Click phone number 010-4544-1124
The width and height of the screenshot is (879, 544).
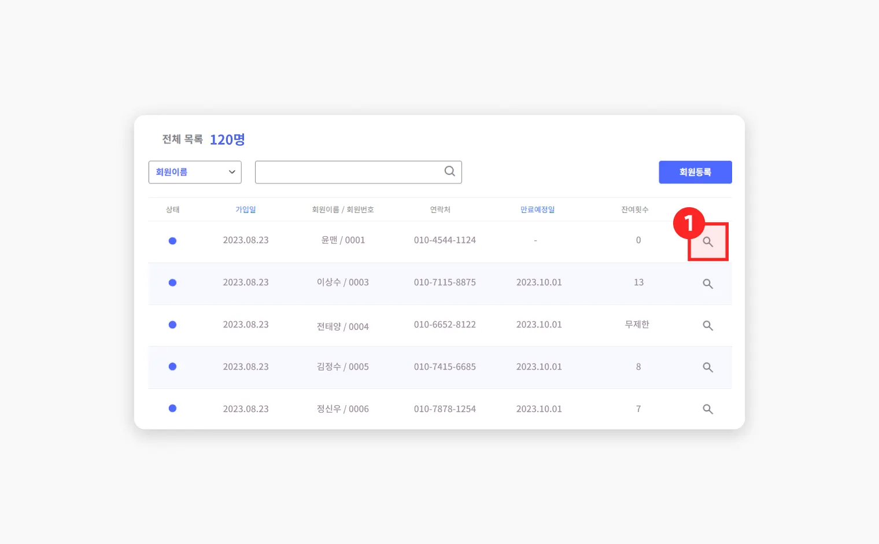(x=445, y=240)
